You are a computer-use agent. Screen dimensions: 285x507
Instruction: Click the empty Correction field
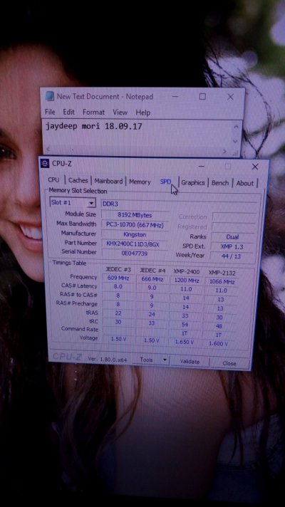tap(234, 217)
